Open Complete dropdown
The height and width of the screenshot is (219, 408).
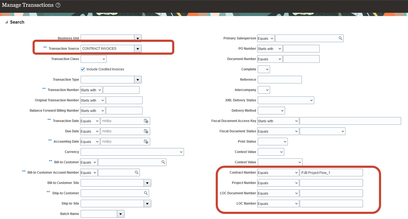[x=264, y=69]
